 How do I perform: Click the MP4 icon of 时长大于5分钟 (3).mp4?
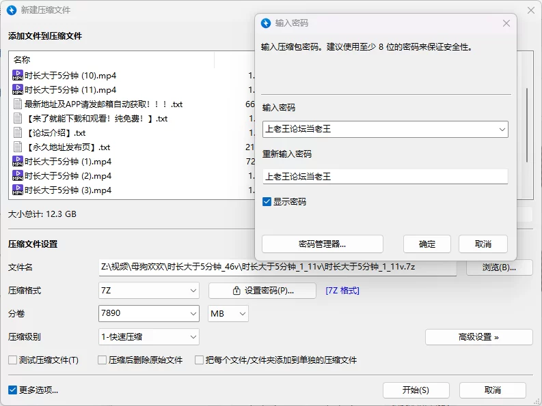tap(18, 190)
